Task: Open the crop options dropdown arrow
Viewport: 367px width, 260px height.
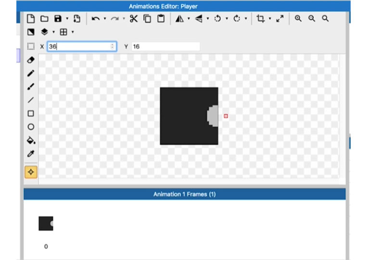Action: tap(270, 18)
